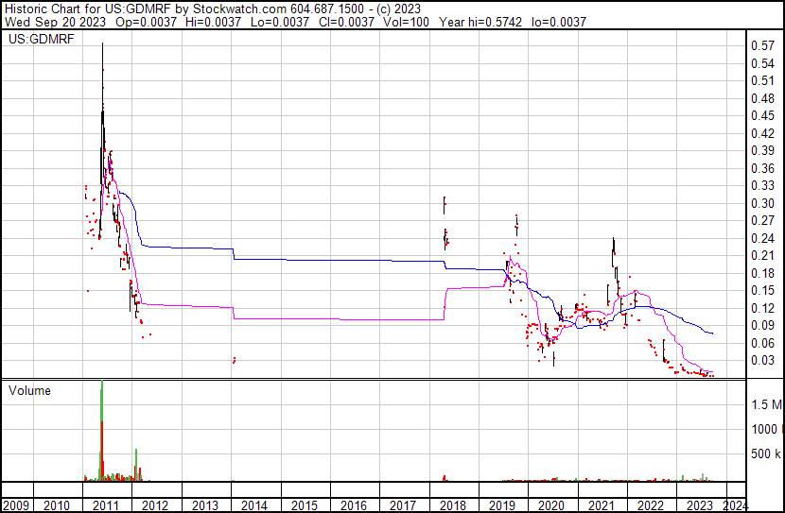
Task: Click the 2009 year label on time axis
Action: coord(16,505)
